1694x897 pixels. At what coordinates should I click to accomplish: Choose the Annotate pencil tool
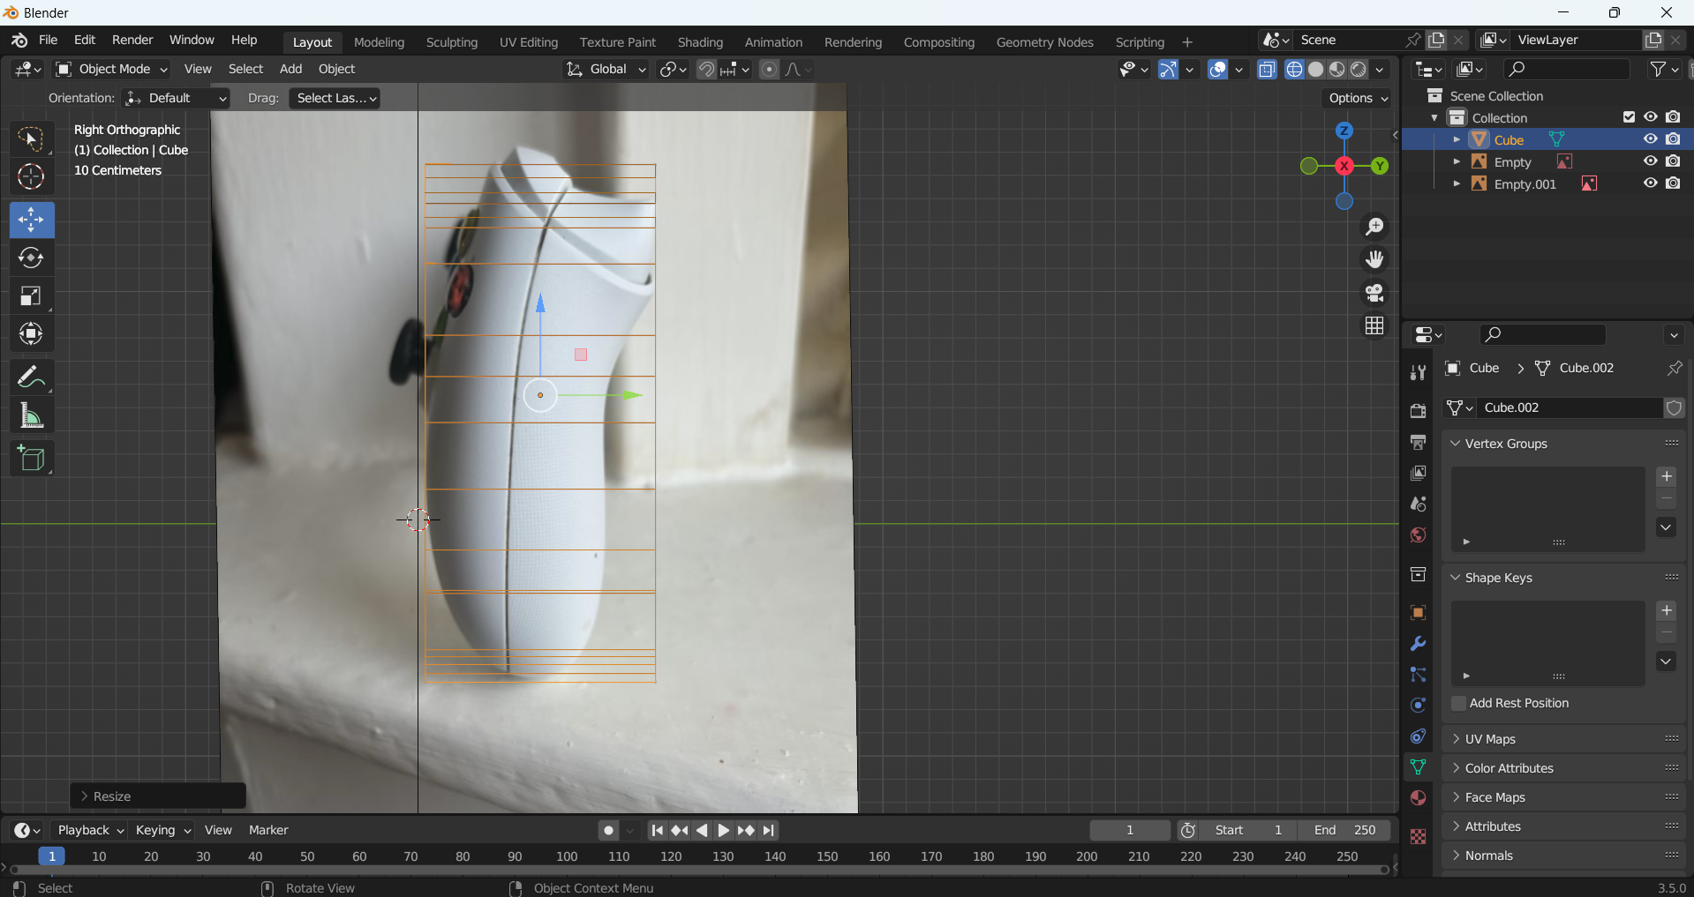coord(31,377)
